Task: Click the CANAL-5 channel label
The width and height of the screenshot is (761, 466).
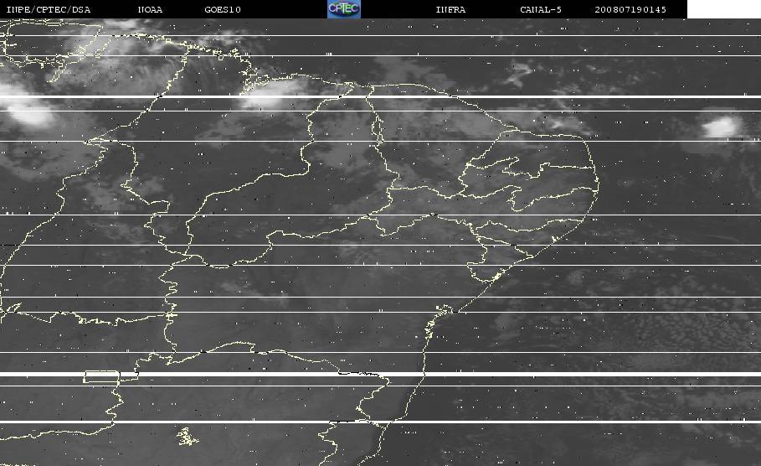Action: [x=541, y=10]
